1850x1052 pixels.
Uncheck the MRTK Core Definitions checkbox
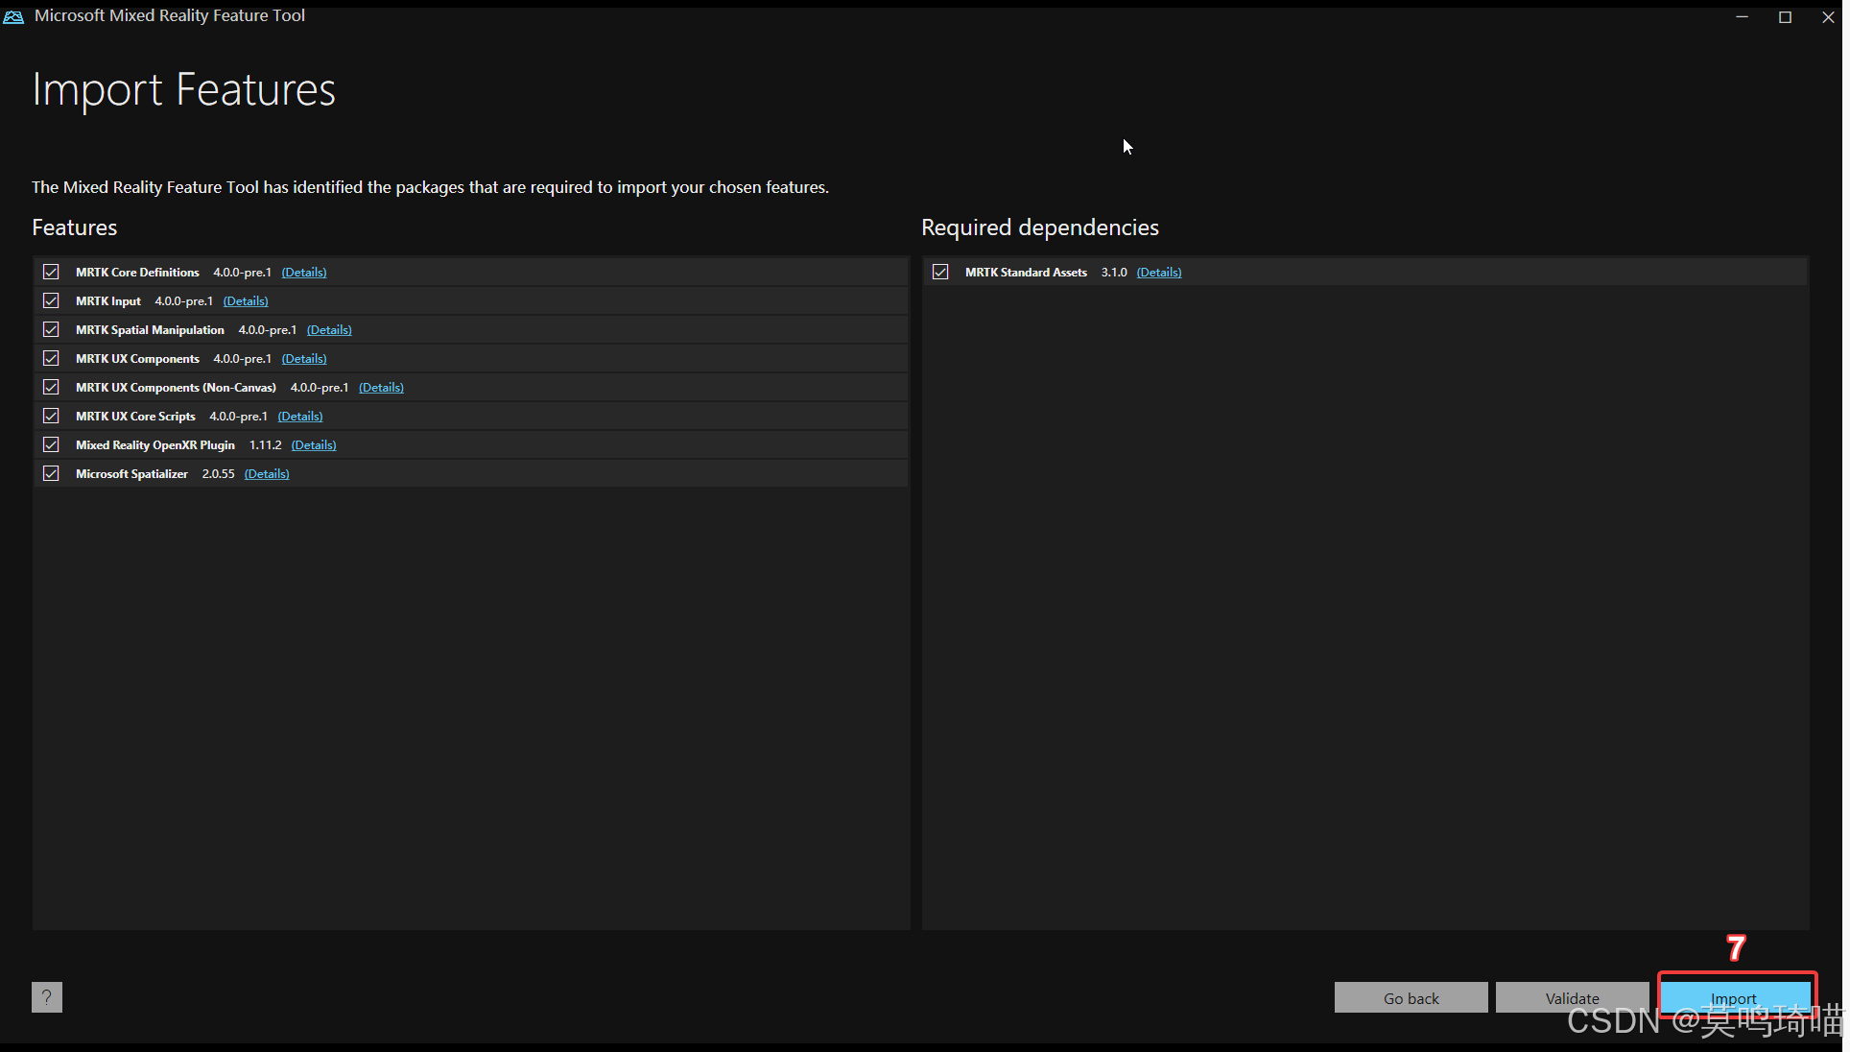click(x=51, y=273)
